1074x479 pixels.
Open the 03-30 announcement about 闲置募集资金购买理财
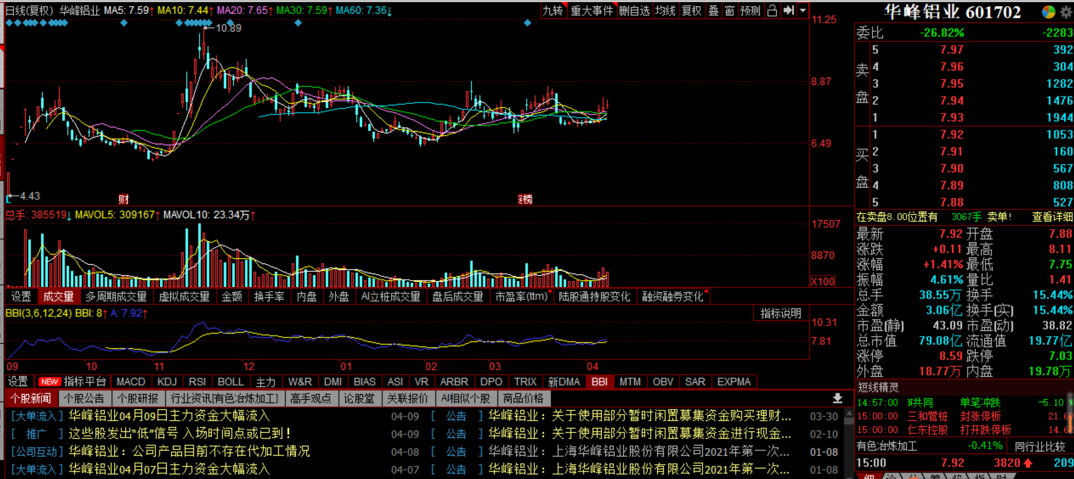click(x=640, y=416)
